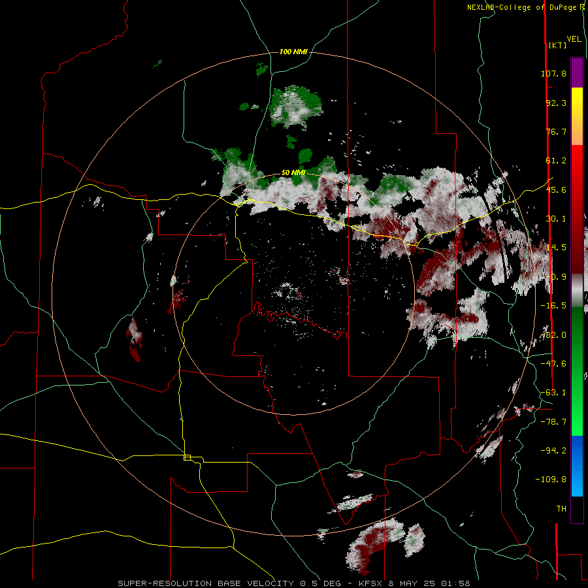588x588 pixels.
Task: Click the SUPER-RESOLUTION BASE VELOCITY caption
Action: point(293,583)
